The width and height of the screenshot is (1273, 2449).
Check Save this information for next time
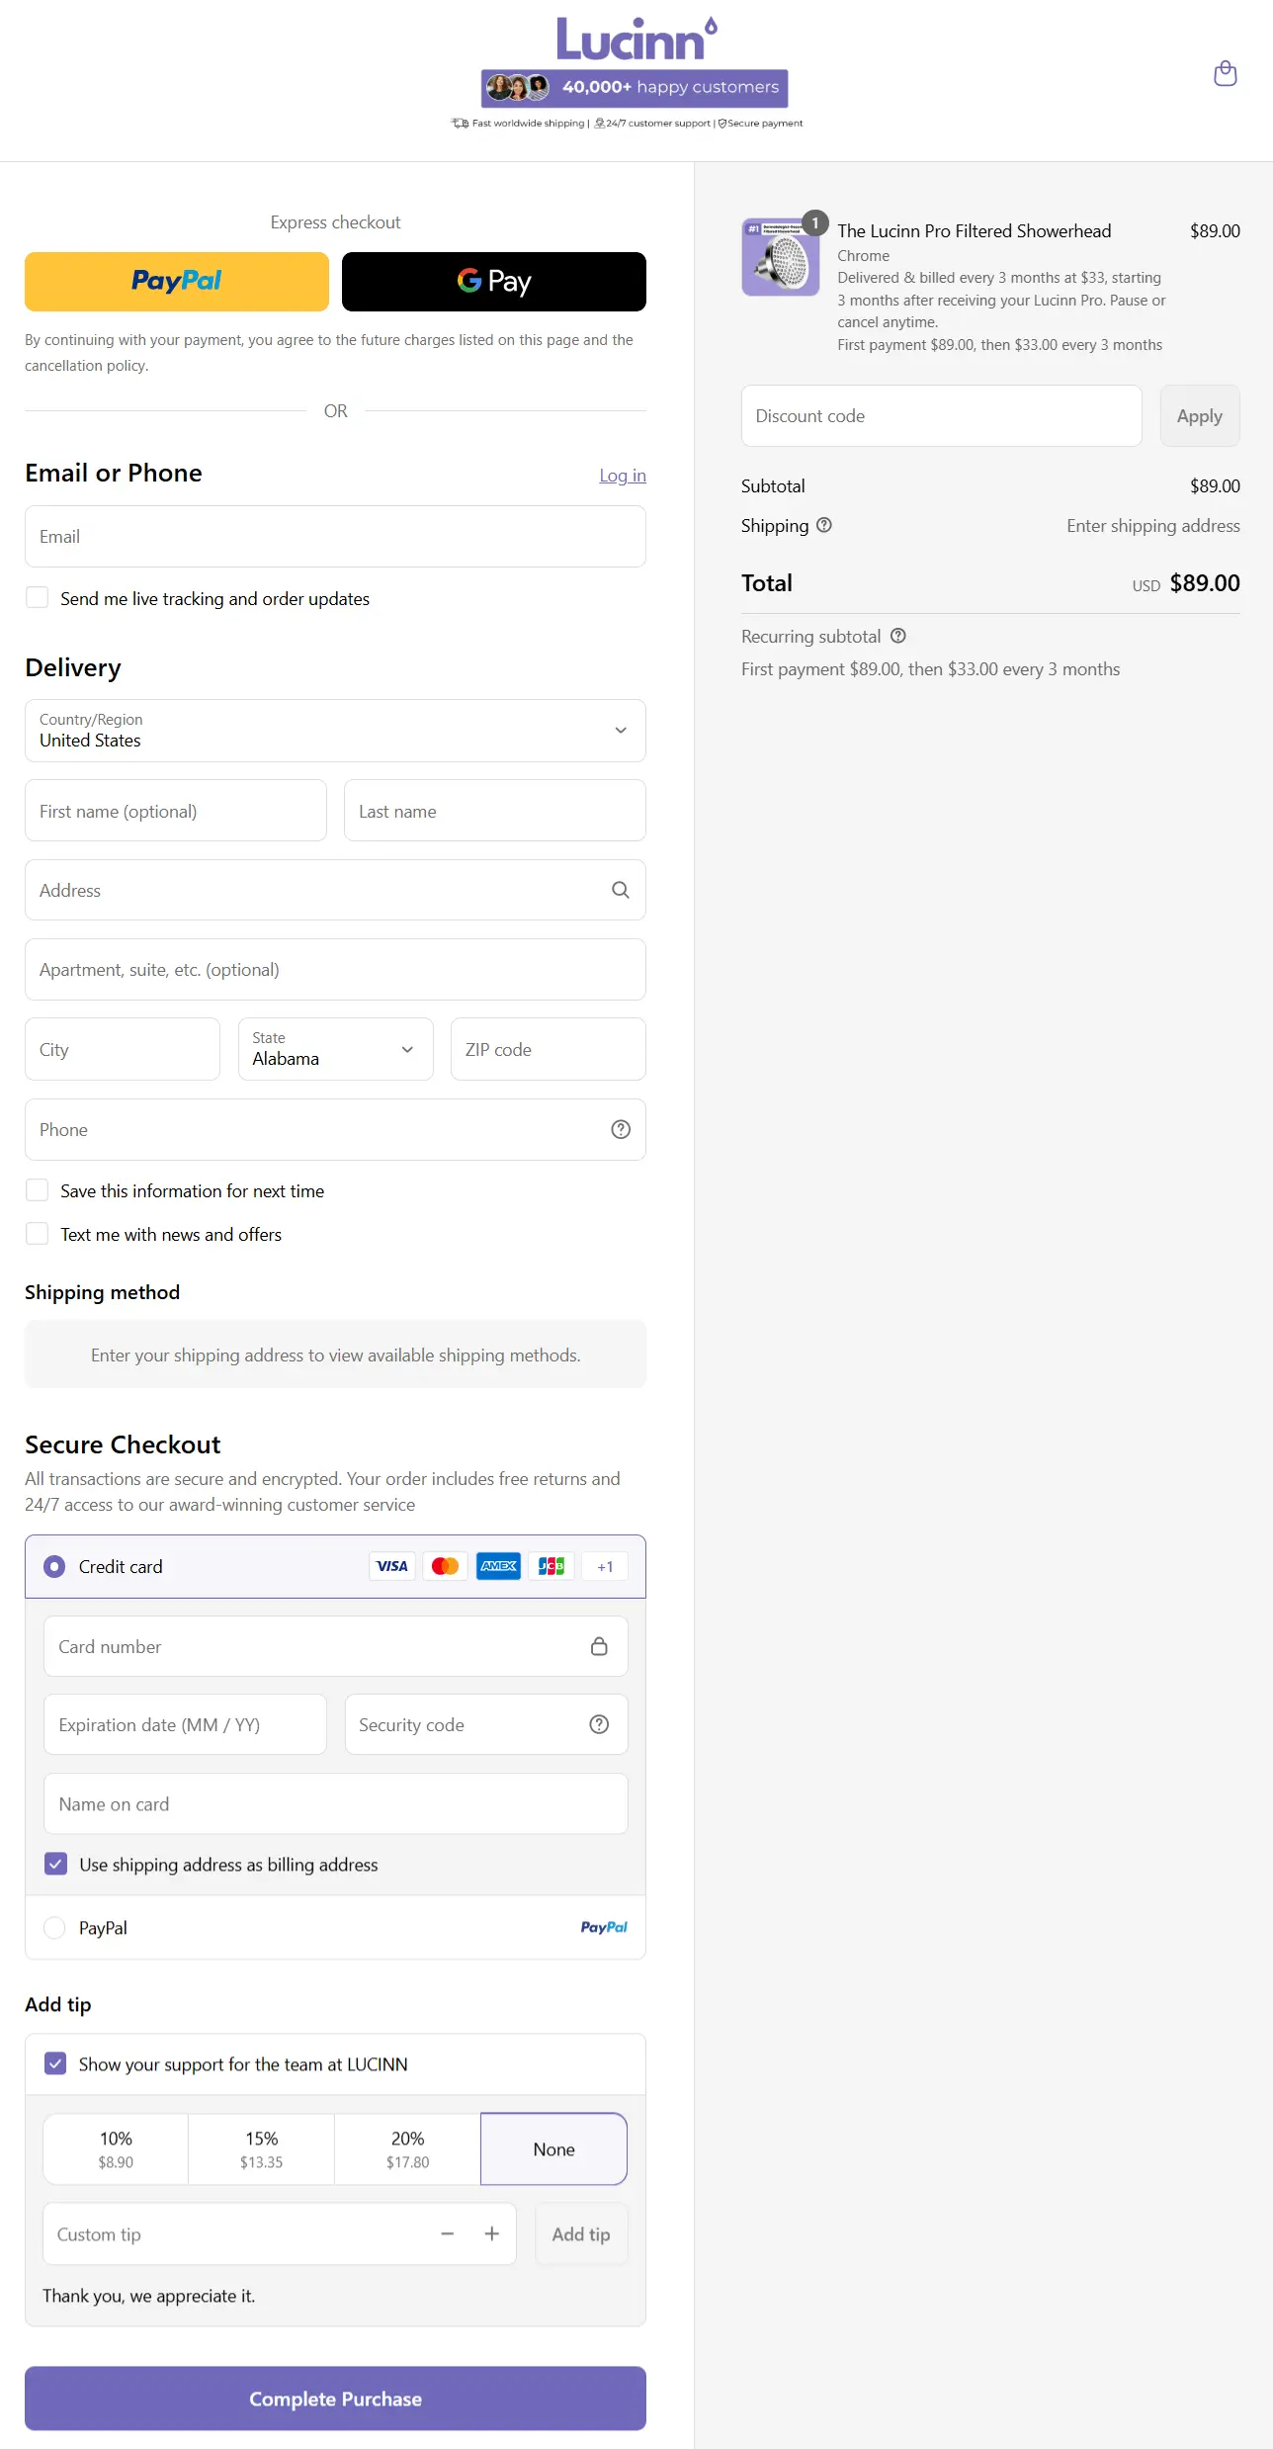[37, 1189]
